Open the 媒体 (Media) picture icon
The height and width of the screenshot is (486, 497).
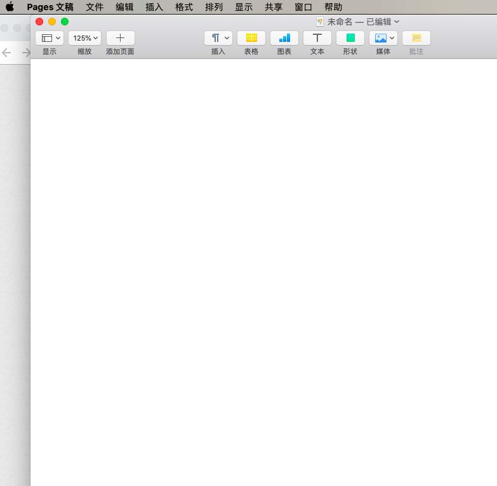tap(383, 38)
